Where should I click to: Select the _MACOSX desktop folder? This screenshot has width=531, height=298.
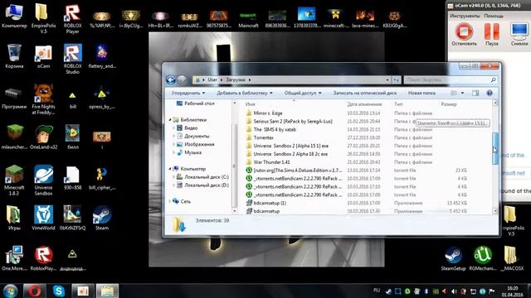point(512,258)
